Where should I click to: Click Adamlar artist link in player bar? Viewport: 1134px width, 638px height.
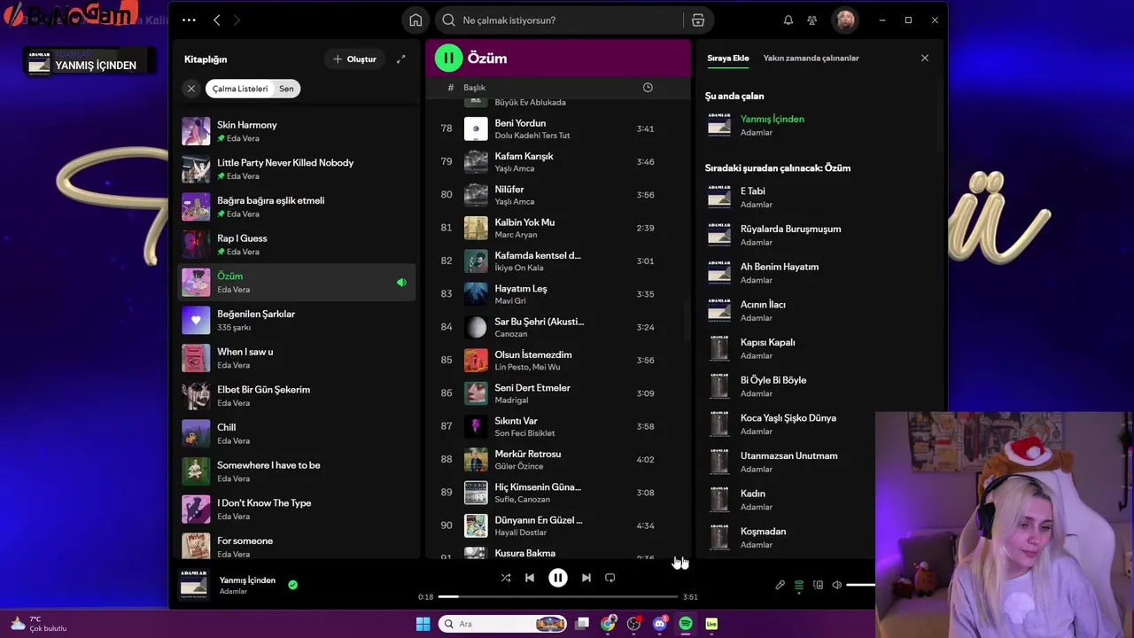coord(234,592)
